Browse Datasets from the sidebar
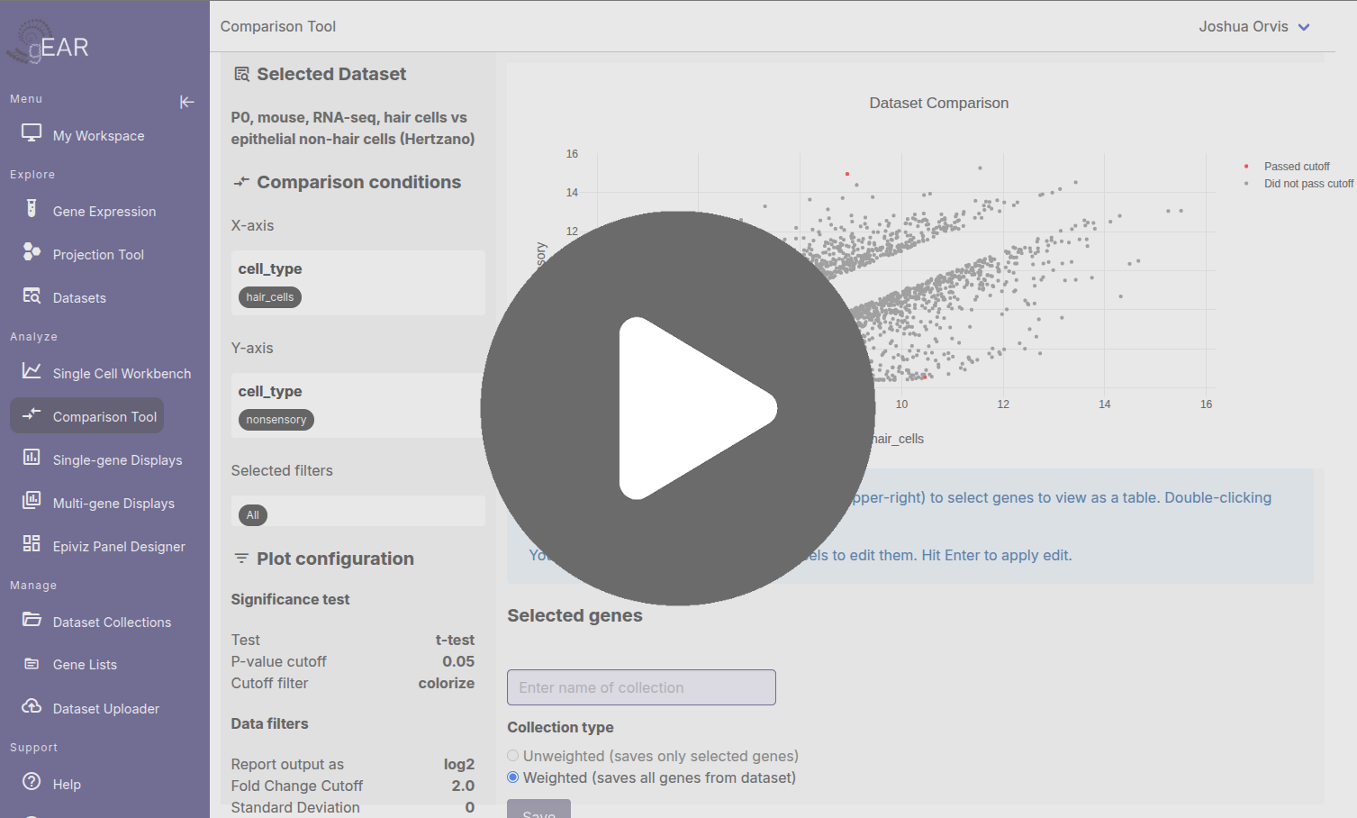The width and height of the screenshot is (1357, 818). pyautogui.click(x=80, y=297)
